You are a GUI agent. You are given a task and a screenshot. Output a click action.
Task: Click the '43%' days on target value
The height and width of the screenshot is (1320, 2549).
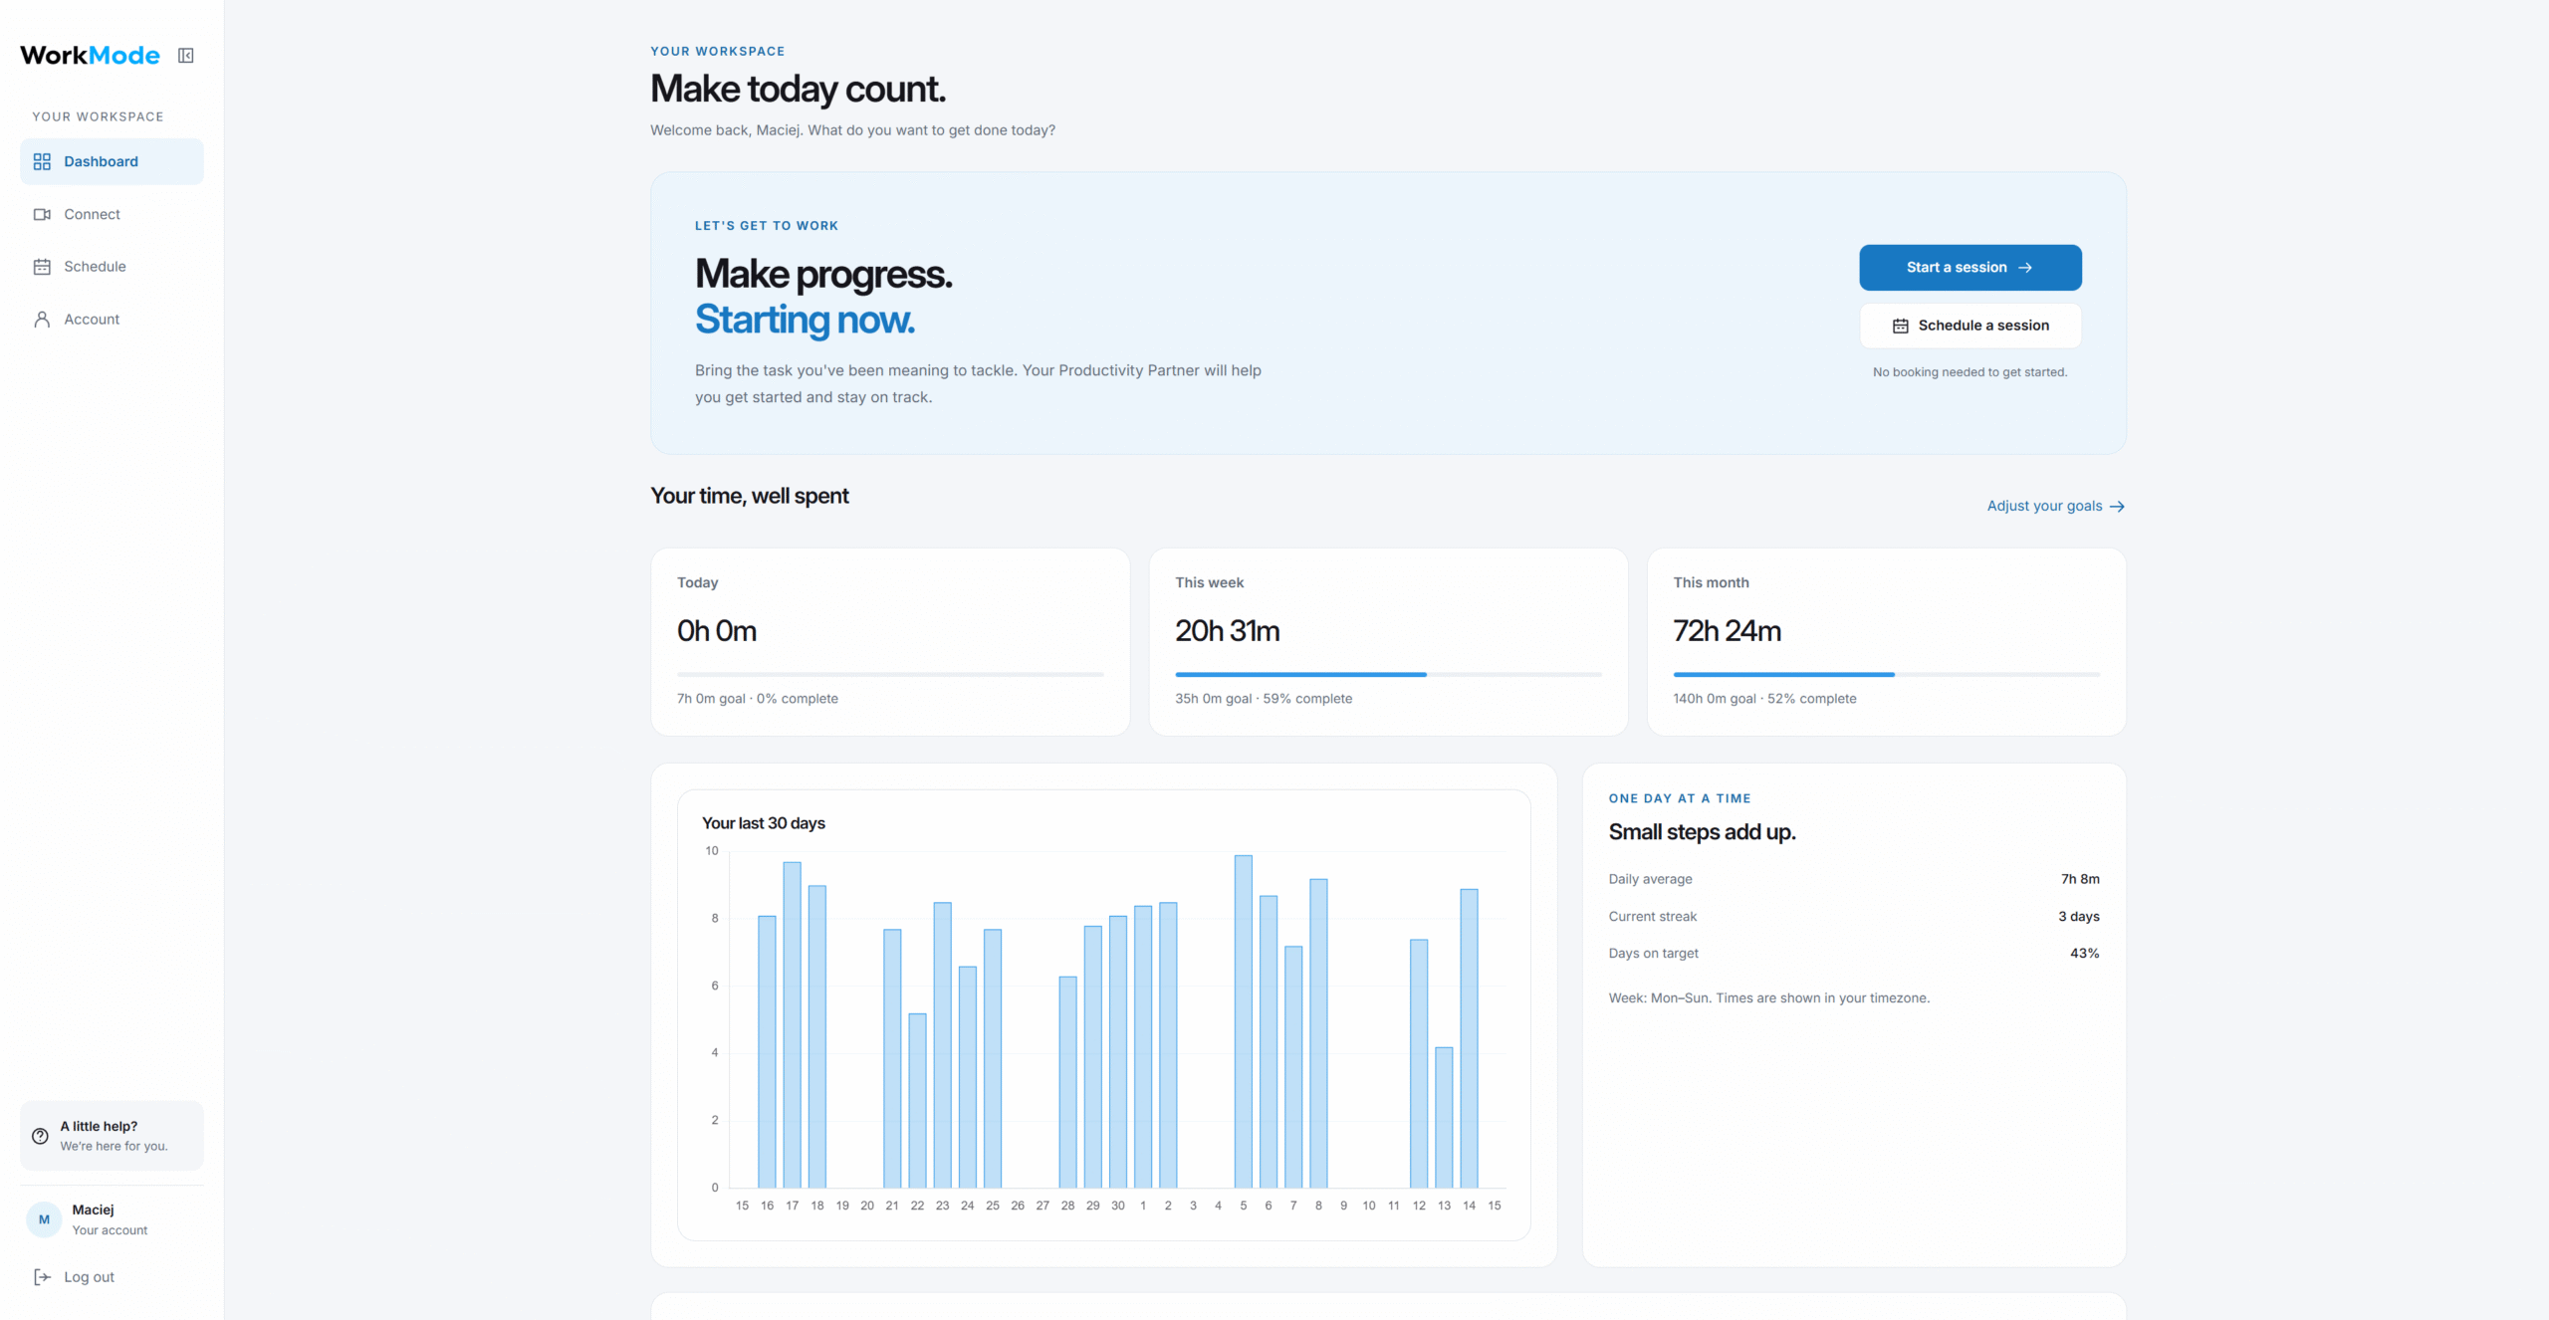(2085, 954)
